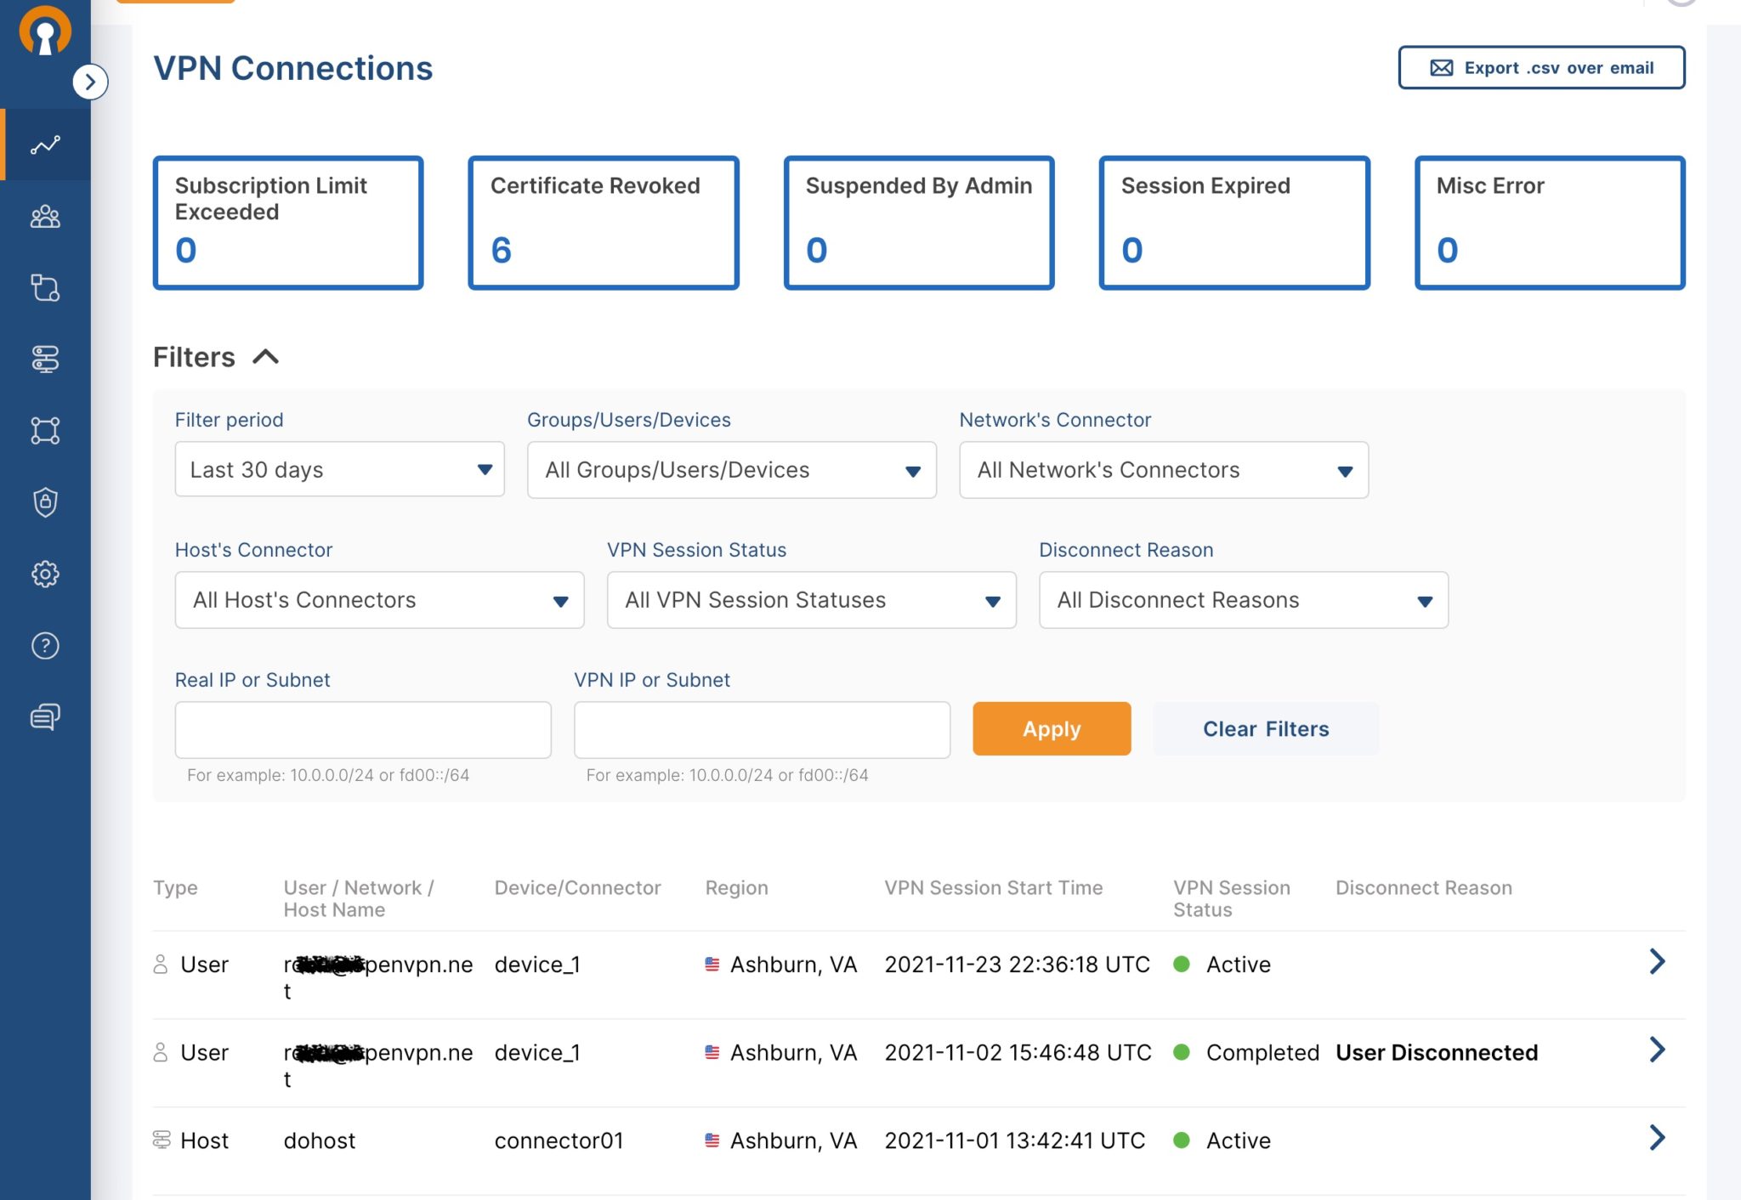Viewport: 1741px width, 1200px height.
Task: Select All Groups/Users/Devices dropdown
Action: click(x=732, y=468)
